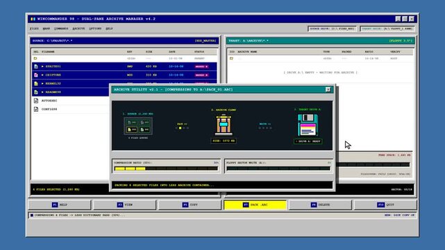This screenshot has height=250, width=445.
Task: Click the Drive A: Ready status box
Action: (308, 141)
